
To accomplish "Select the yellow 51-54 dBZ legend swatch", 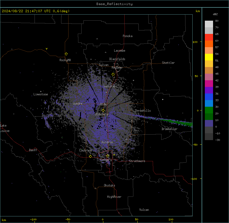I will coord(209,57).
